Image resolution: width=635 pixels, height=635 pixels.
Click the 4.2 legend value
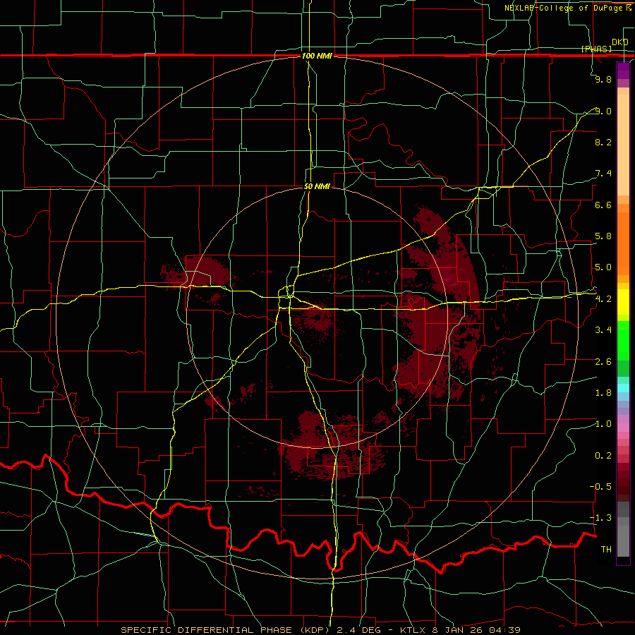603,299
